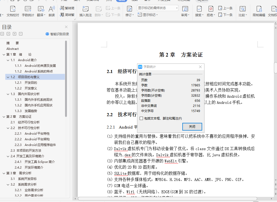Jump to next revision 下一条

226,15
